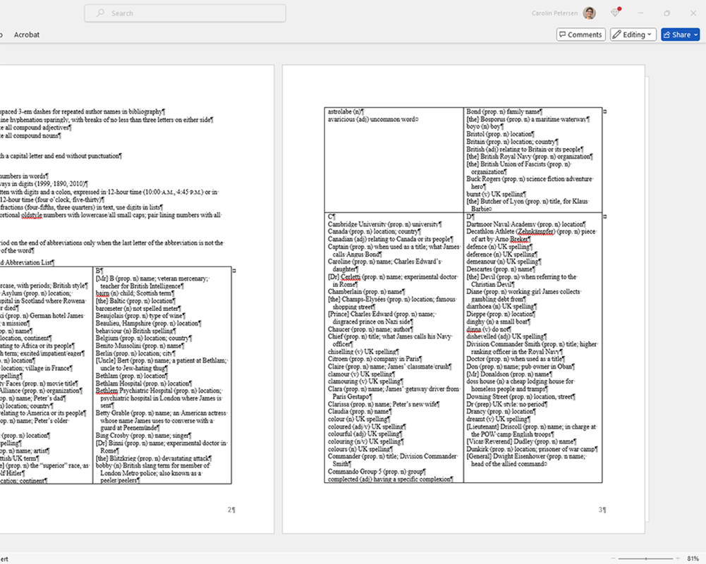Click misspelled word 'oldstyle'
Viewport: 706px width, 564px height.
point(32,215)
